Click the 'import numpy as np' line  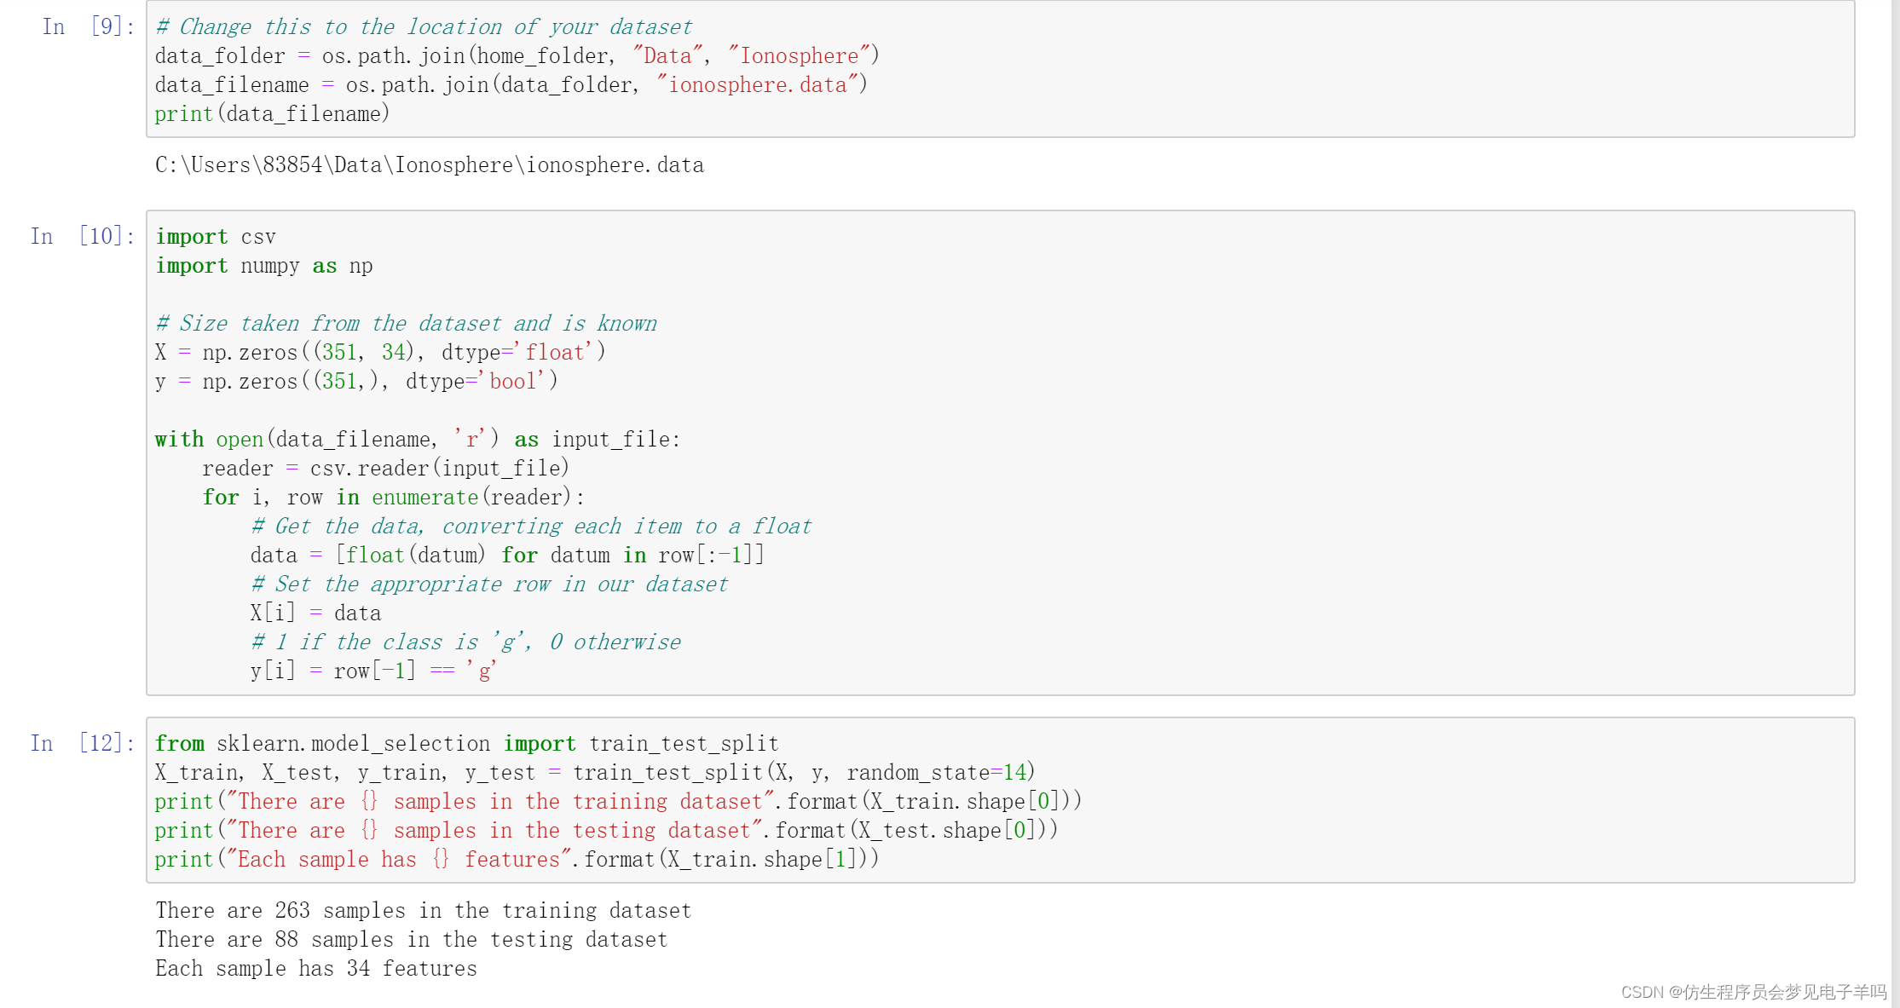pos(264,265)
